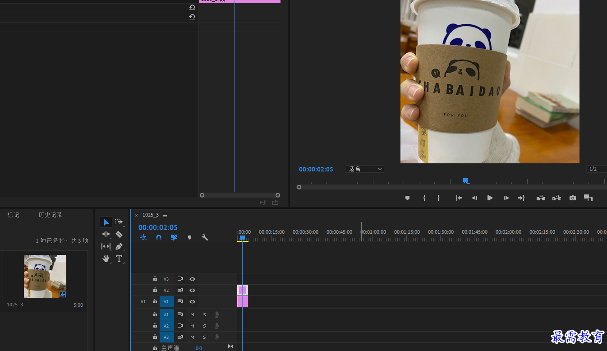Viewport: 607px width, 351px height.
Task: Click the Lift button
Action: pos(541,198)
